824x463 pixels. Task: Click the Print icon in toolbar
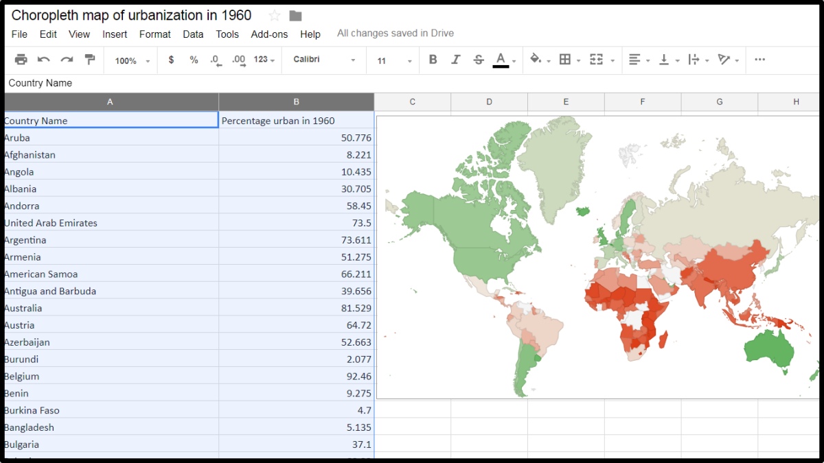click(x=21, y=60)
